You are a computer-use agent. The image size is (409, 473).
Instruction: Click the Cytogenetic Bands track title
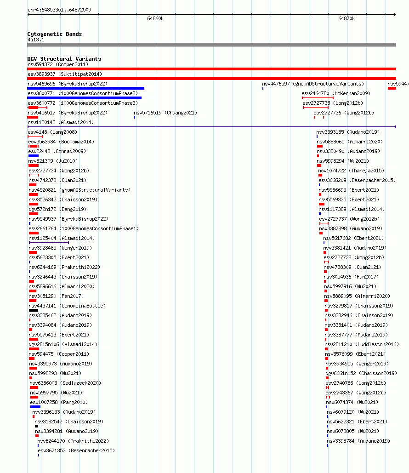coord(55,34)
